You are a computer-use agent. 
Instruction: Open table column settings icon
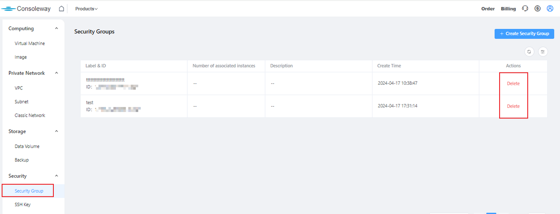click(543, 52)
